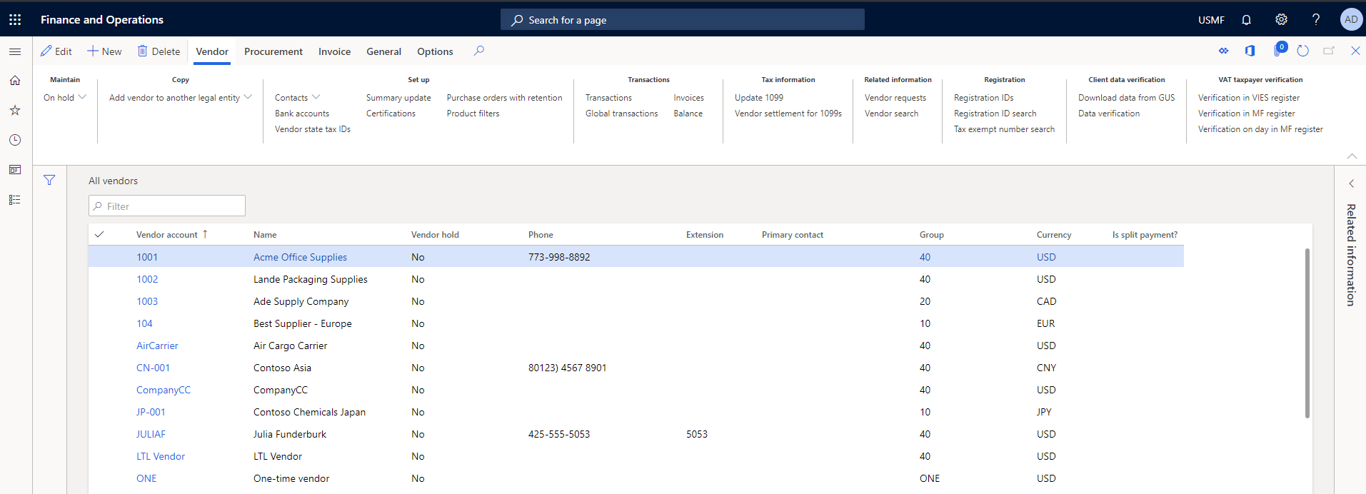
Task: Open Workspaces icon in sidebar
Action: pyautogui.click(x=15, y=170)
